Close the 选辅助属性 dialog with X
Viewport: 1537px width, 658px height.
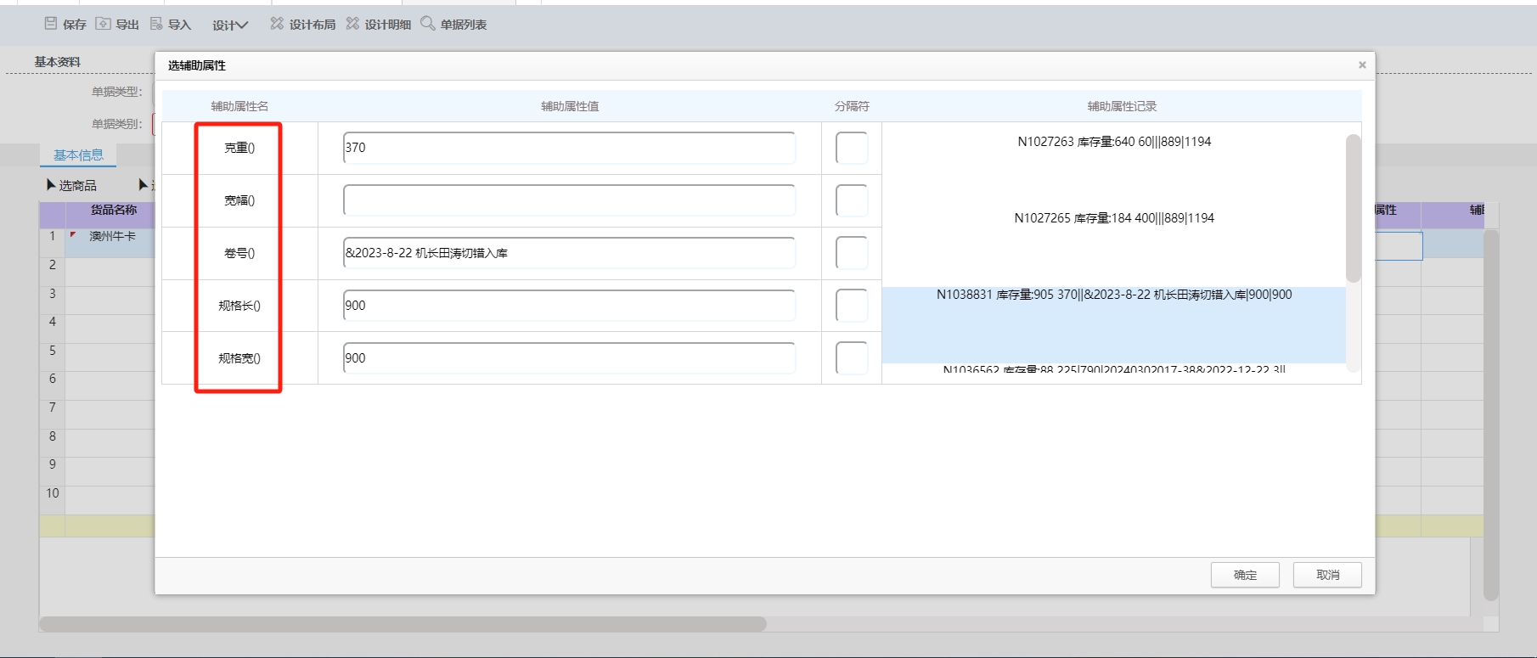1362,65
